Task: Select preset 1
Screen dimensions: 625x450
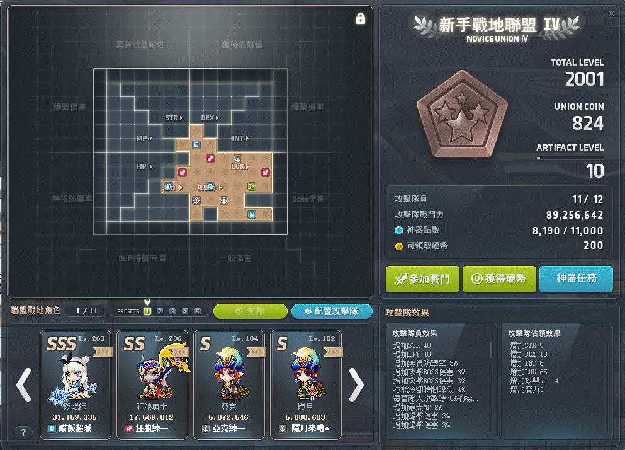Action: (147, 311)
